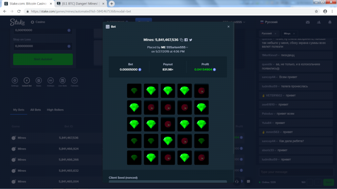Screen dimensions: 337x189
Task: Click the sboriz33 chat username
Action: (268, 150)
